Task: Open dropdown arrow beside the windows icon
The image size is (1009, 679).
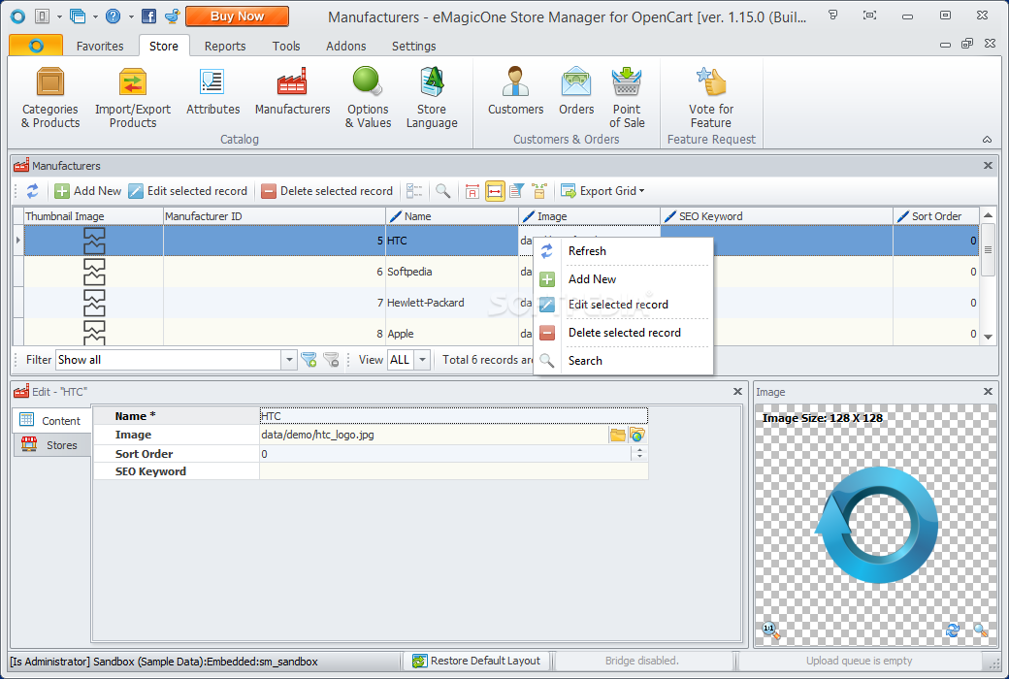Action: tap(95, 16)
